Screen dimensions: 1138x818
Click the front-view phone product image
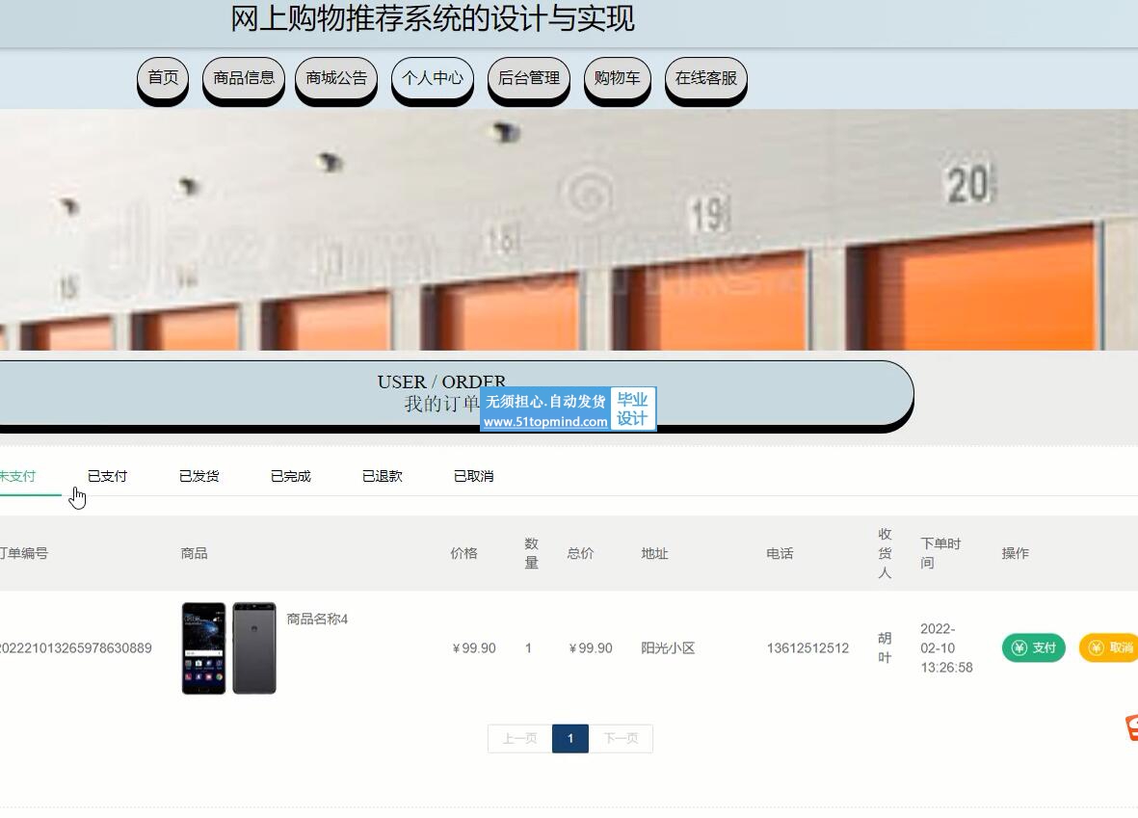204,648
